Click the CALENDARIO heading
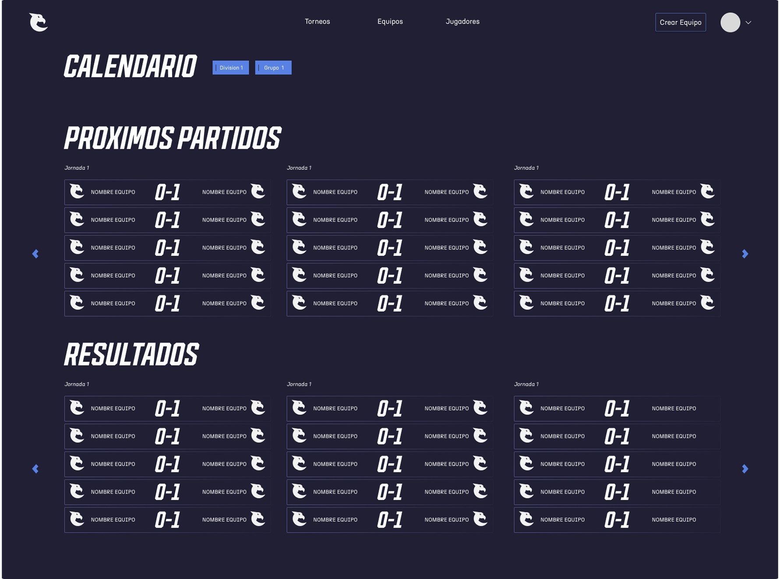This screenshot has width=780, height=579. point(130,67)
